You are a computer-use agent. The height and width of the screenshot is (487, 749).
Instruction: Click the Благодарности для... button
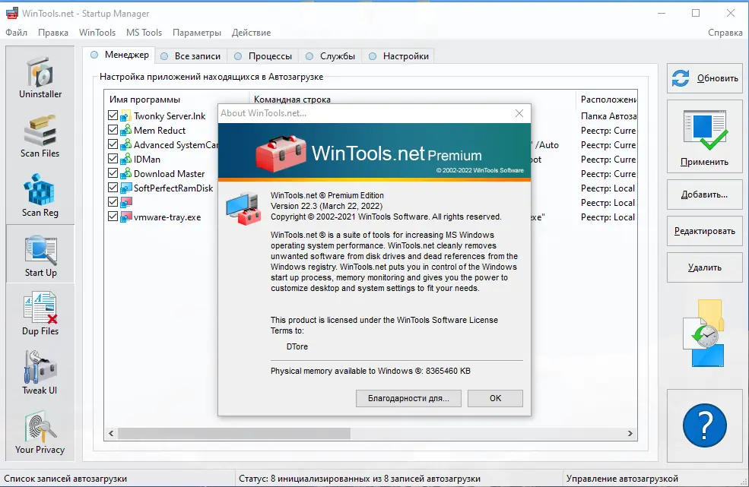pyautogui.click(x=408, y=398)
